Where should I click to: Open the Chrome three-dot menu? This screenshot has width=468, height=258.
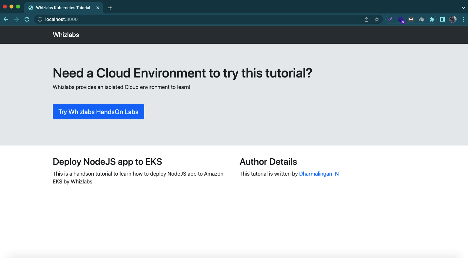463,19
